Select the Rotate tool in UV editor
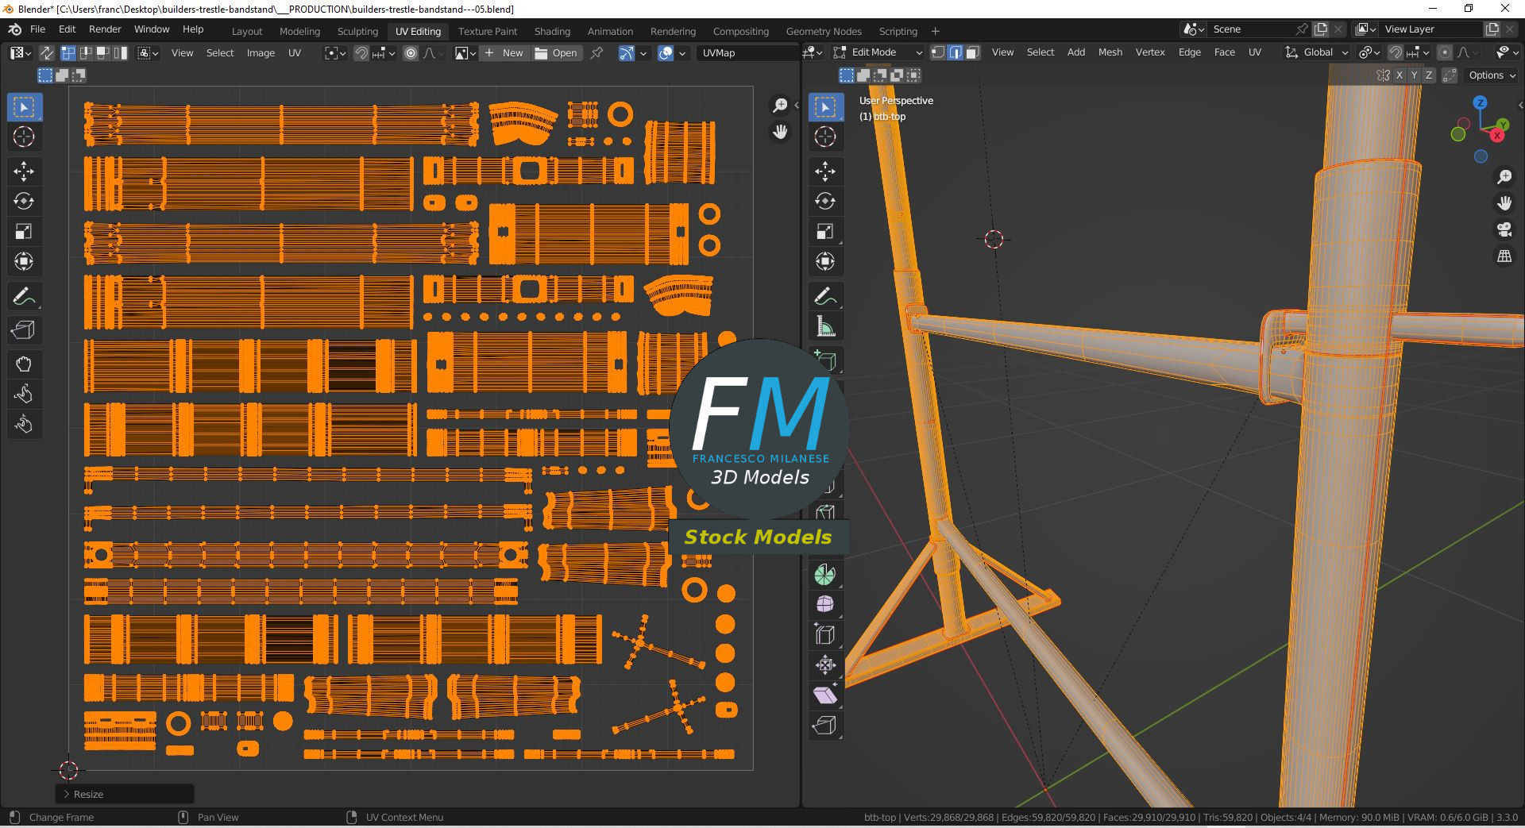Image resolution: width=1525 pixels, height=828 pixels. tap(24, 202)
